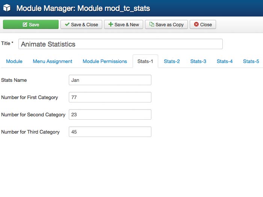Switch to the Module tab
The width and height of the screenshot is (263, 197).
[x=14, y=61]
